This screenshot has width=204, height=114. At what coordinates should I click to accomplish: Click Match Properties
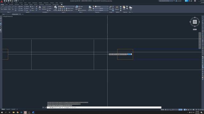click(90, 8)
